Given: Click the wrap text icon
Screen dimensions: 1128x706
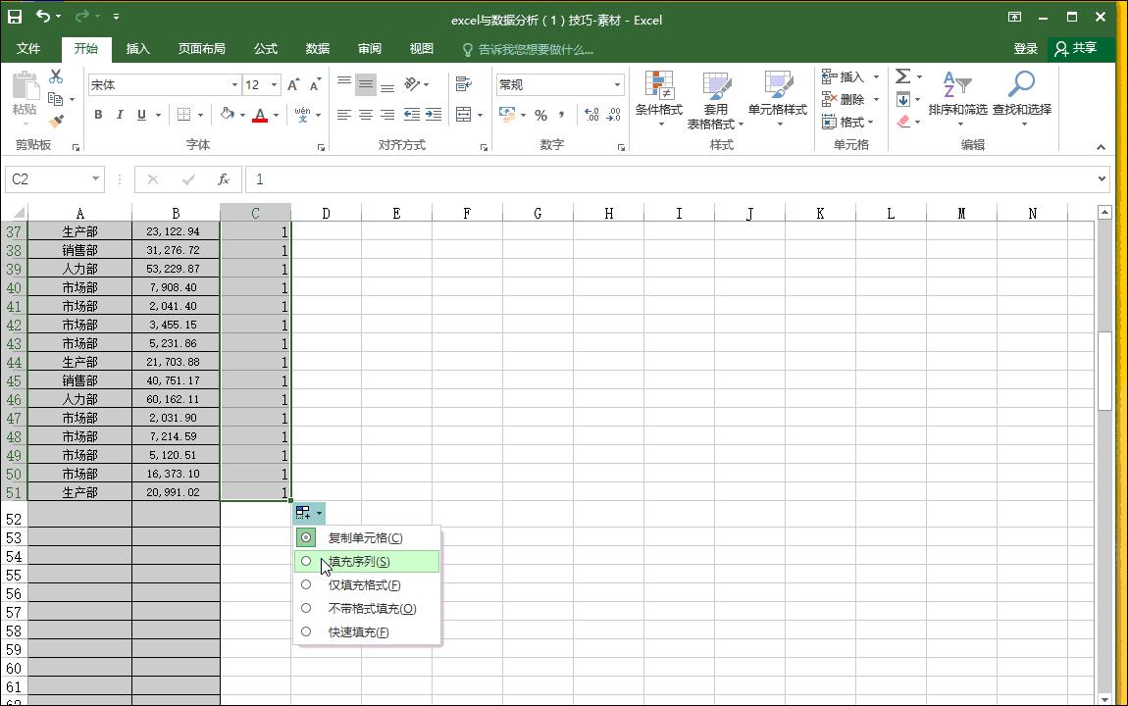Looking at the screenshot, I should click(464, 85).
